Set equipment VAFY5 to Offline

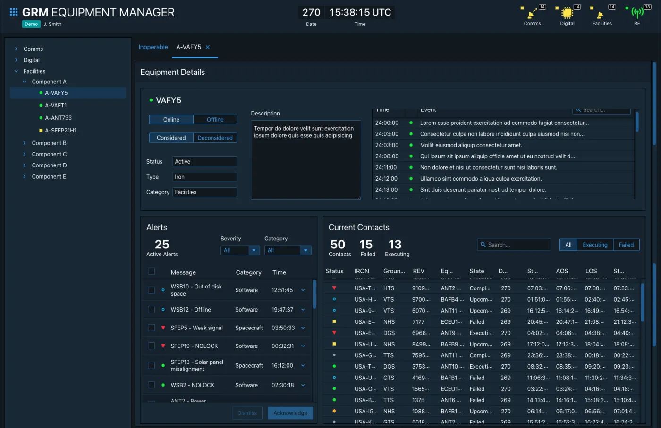[215, 120]
